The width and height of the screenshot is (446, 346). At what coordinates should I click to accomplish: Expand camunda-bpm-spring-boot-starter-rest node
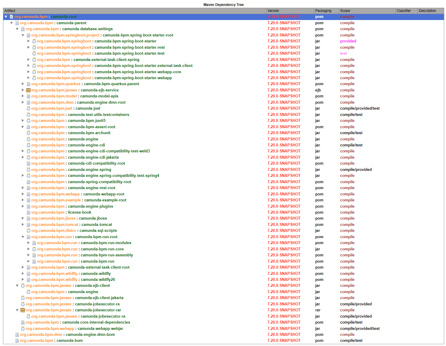click(28, 47)
